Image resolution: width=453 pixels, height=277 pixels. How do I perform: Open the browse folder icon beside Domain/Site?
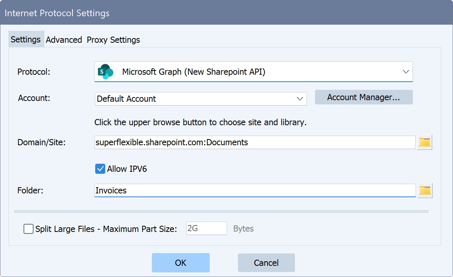[x=424, y=142]
